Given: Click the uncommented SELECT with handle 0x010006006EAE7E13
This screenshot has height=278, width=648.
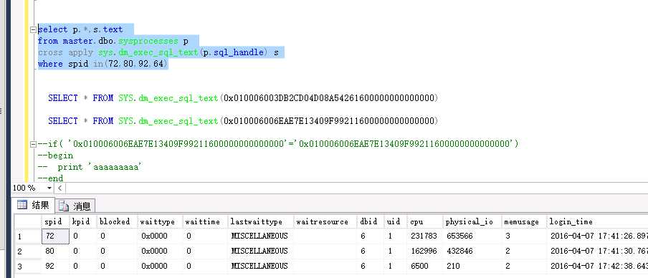Looking at the screenshot, I should point(242,121).
